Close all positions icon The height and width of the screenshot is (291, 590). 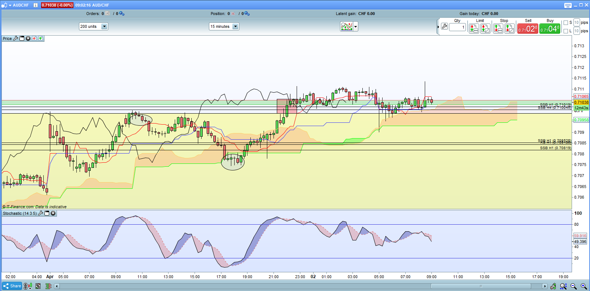tap(233, 14)
